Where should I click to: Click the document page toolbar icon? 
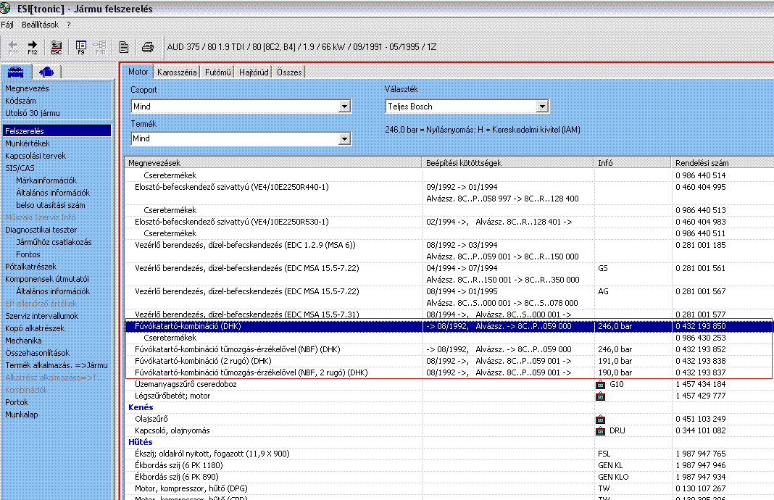coord(124,47)
